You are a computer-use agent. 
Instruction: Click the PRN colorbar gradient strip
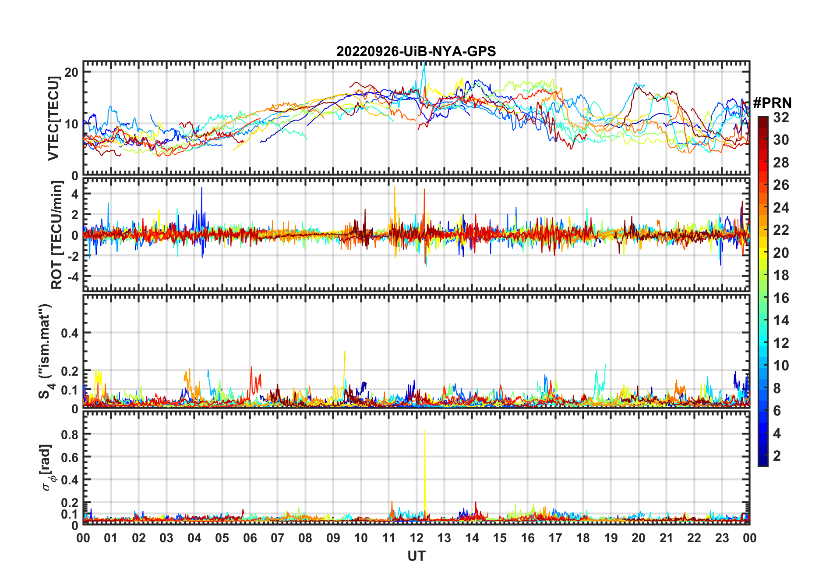pos(763,291)
